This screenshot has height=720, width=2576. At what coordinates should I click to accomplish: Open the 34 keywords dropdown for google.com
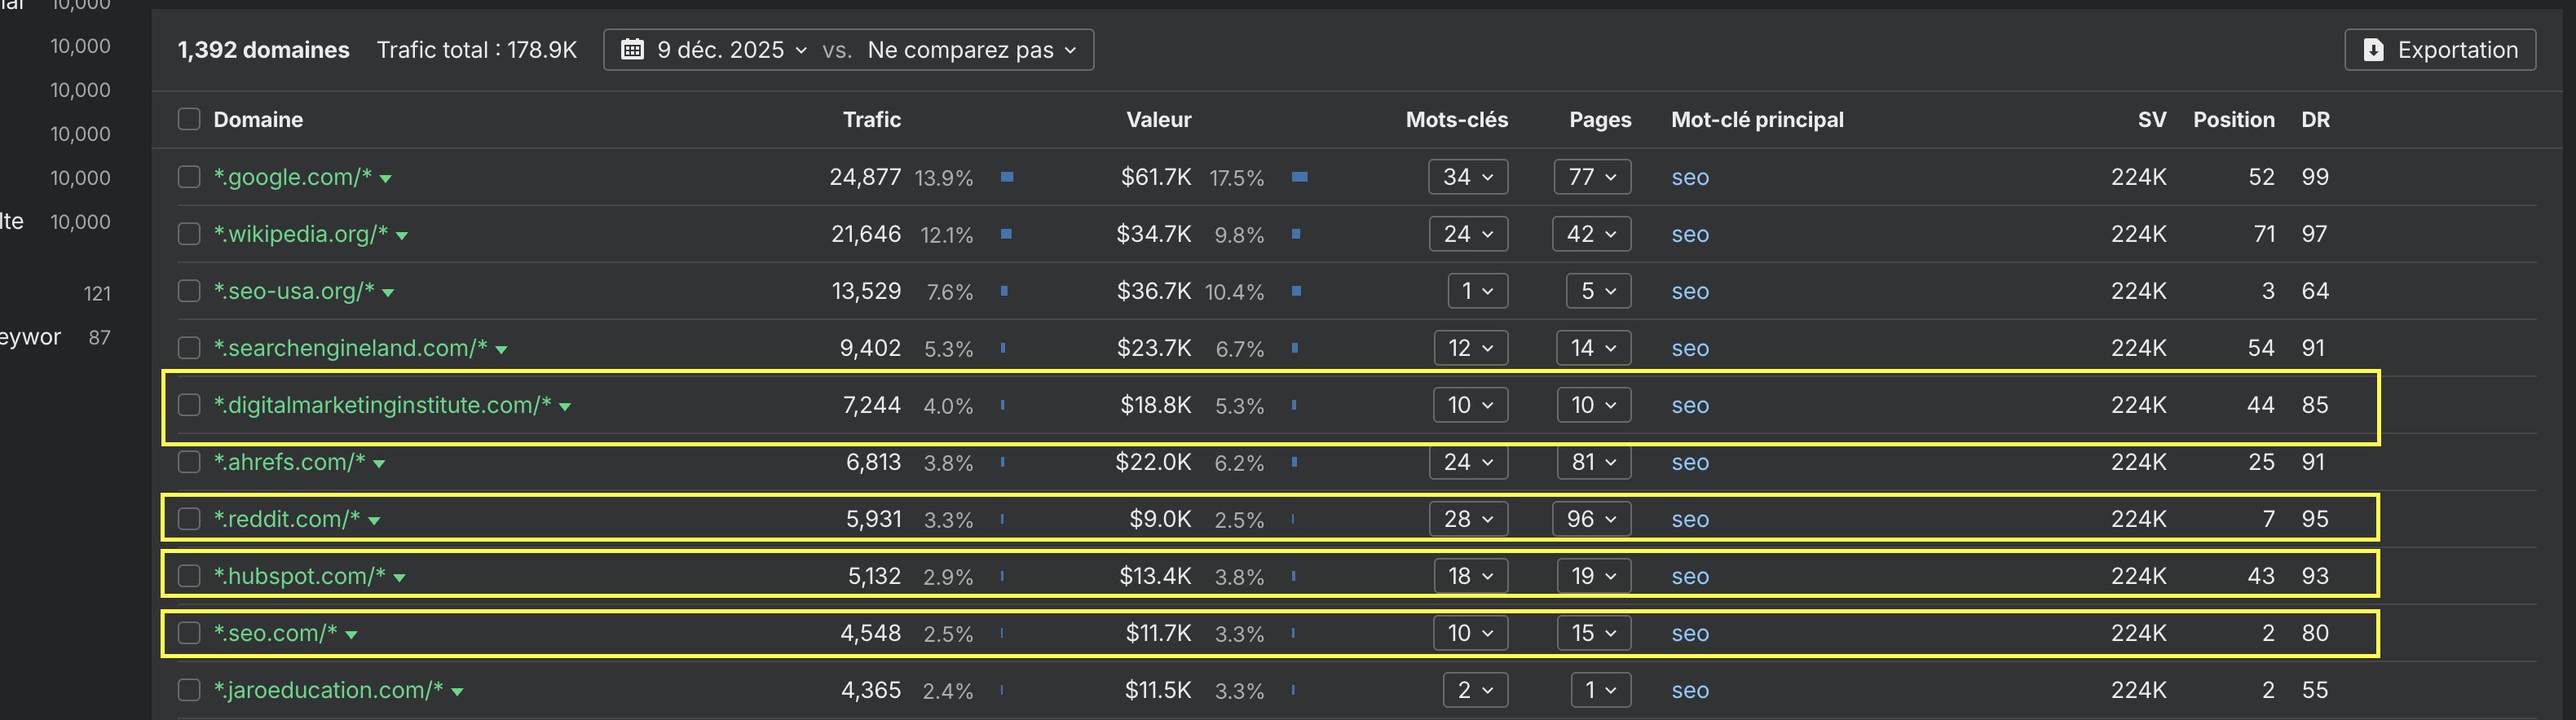click(x=1468, y=177)
